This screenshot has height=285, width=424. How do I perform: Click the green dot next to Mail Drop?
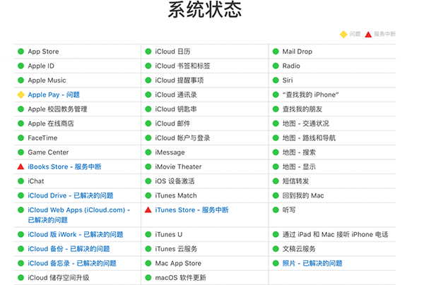tap(276, 51)
